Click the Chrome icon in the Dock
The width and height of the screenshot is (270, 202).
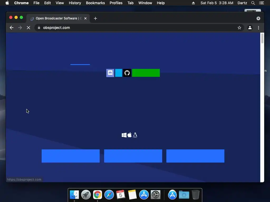98,195
